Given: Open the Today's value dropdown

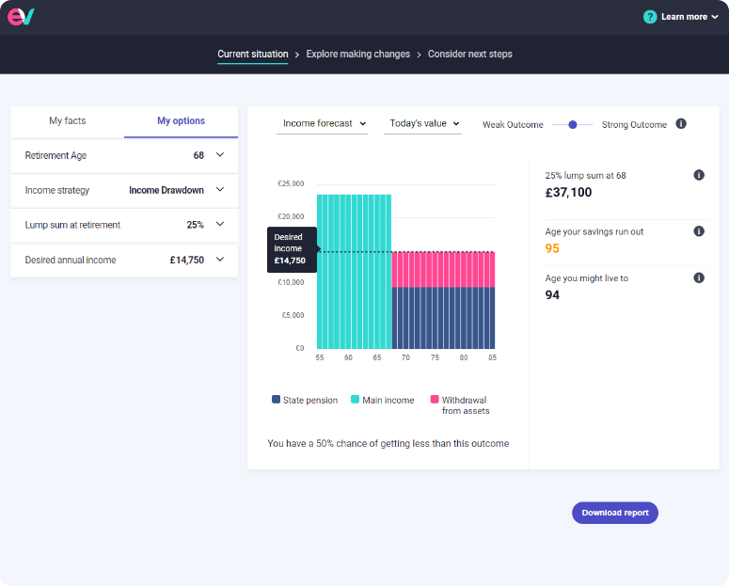Looking at the screenshot, I should (x=422, y=124).
